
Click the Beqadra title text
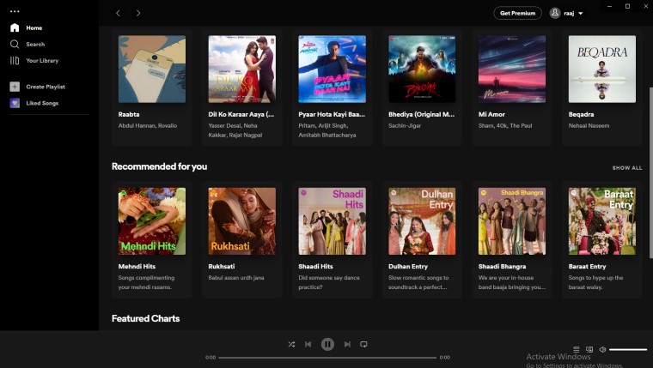coord(581,114)
